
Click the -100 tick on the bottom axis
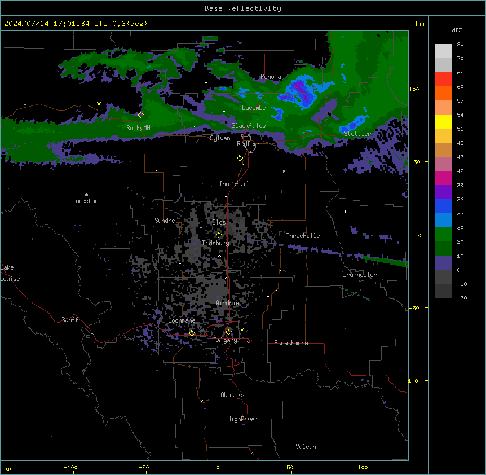(x=70, y=468)
